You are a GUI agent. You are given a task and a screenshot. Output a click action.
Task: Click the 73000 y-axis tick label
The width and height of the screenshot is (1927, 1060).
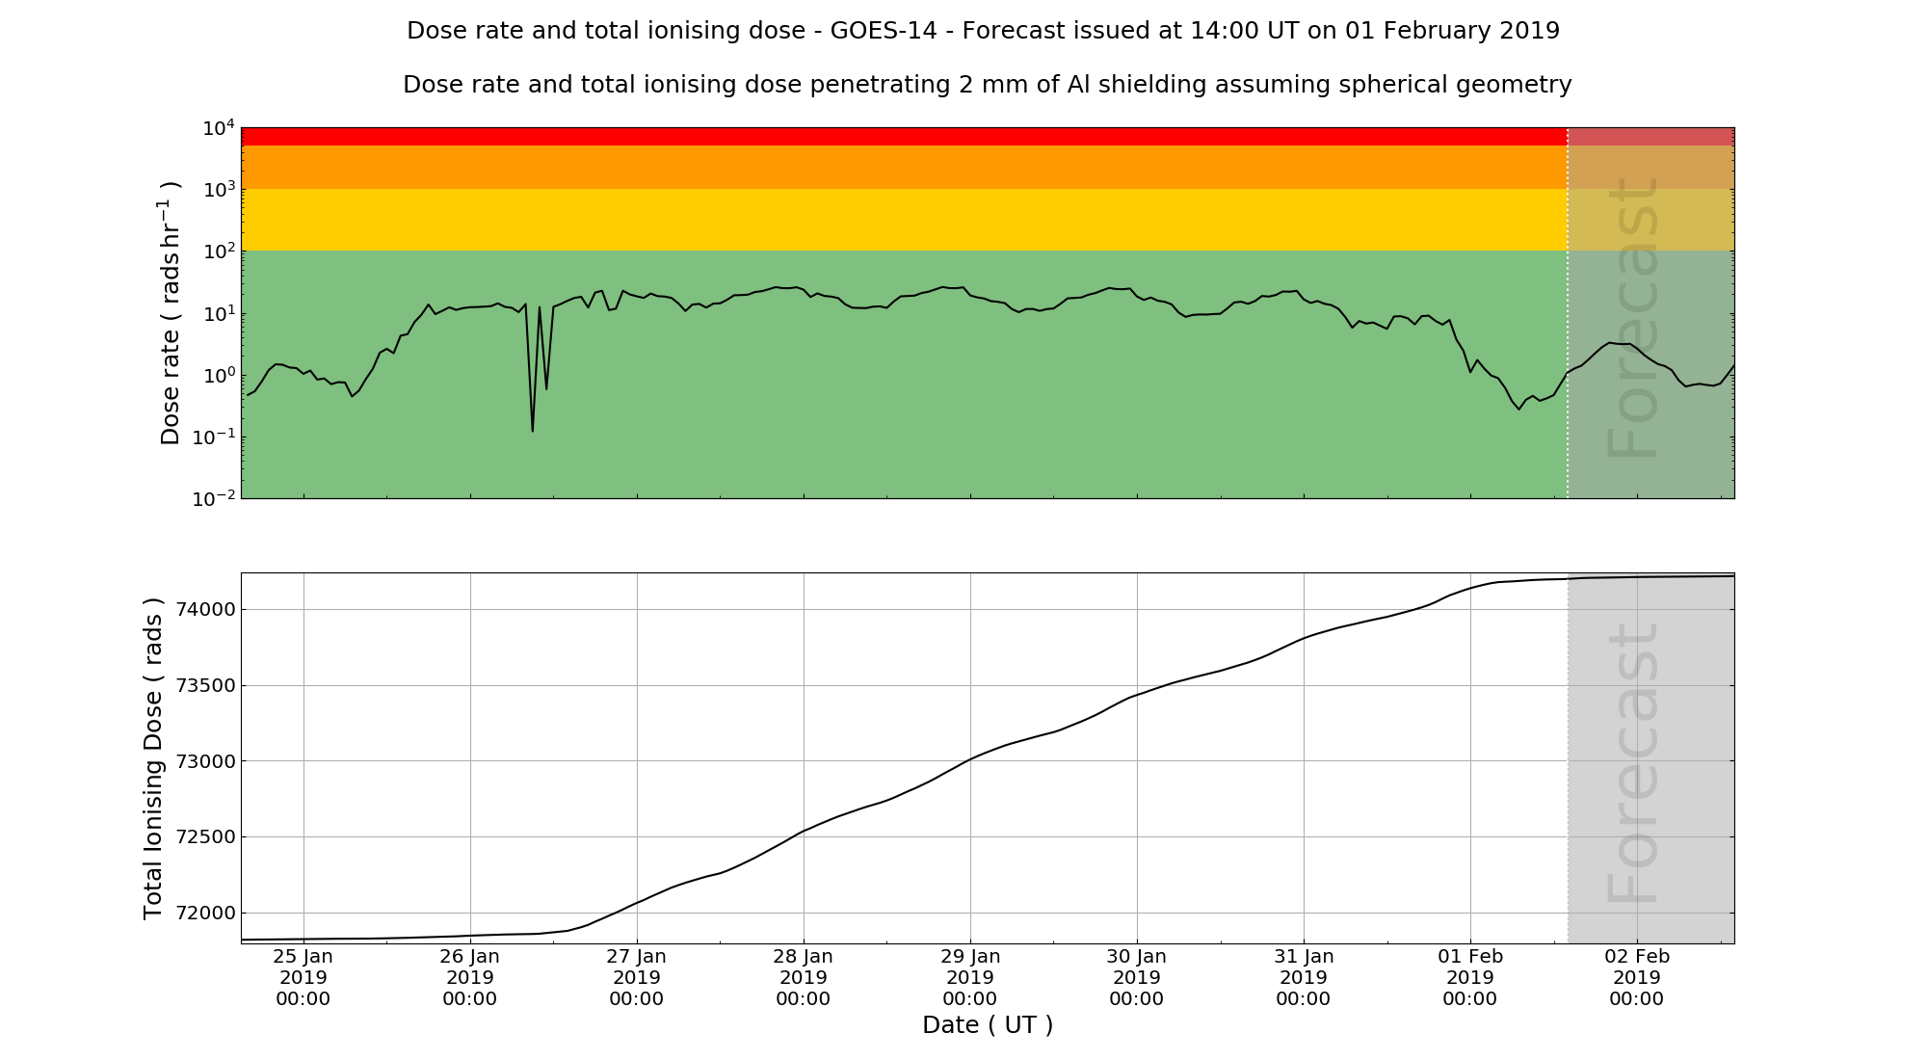point(205,761)
